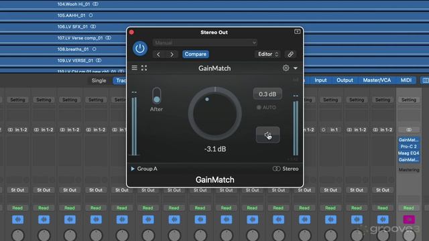Select track 105.AAHH_01
429x241 pixels.
pos(72,15)
